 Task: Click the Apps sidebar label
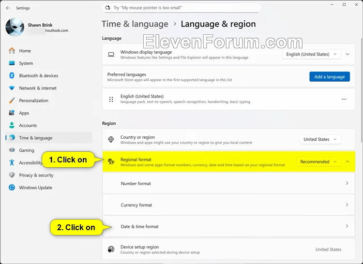point(24,113)
